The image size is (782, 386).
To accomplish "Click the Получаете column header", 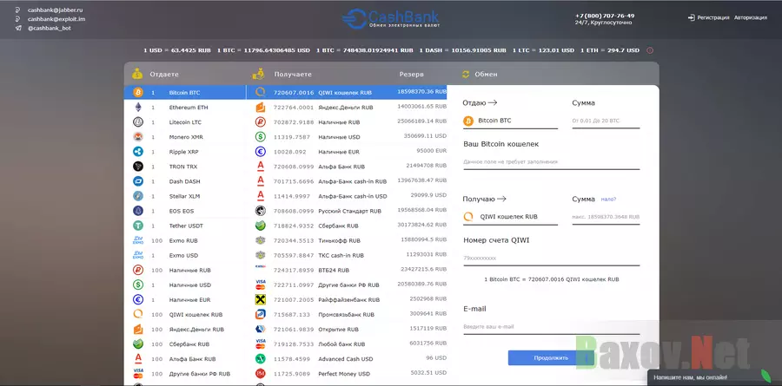I will click(293, 75).
